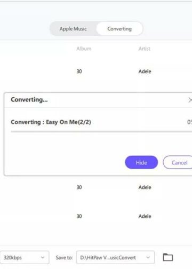Select the Converting tab
This screenshot has height=269, width=192.
(x=119, y=29)
